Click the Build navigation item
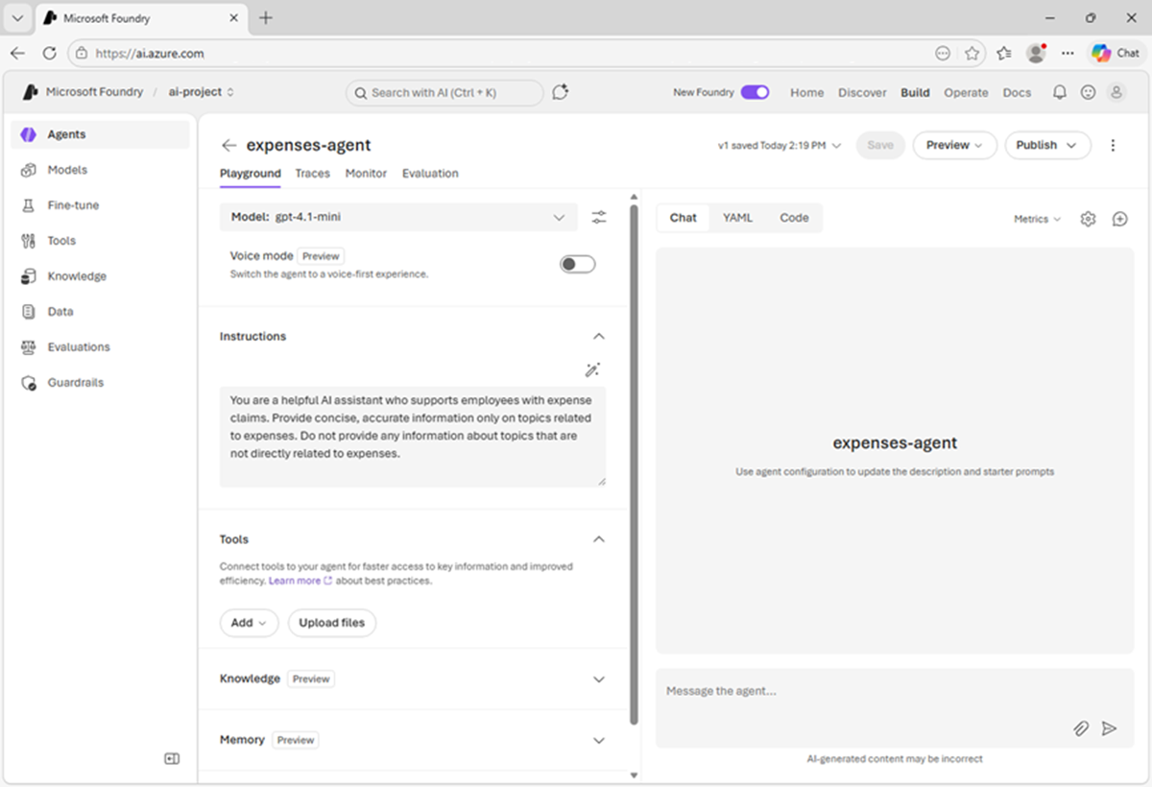This screenshot has height=787, width=1152. pyautogui.click(x=915, y=93)
